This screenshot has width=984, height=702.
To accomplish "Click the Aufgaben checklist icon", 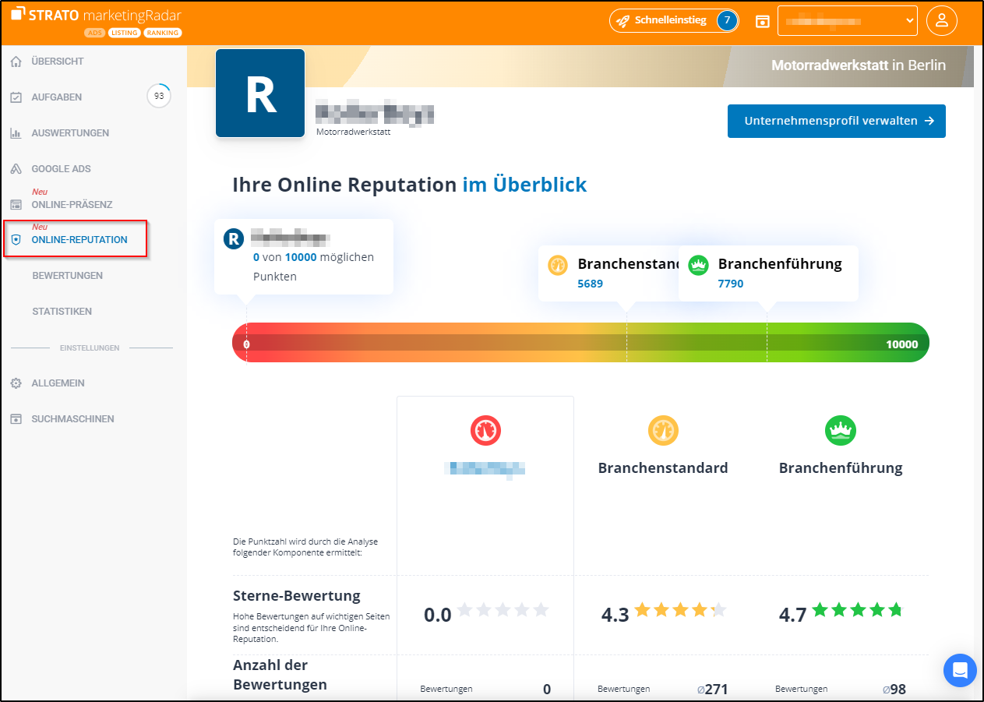I will pos(16,97).
